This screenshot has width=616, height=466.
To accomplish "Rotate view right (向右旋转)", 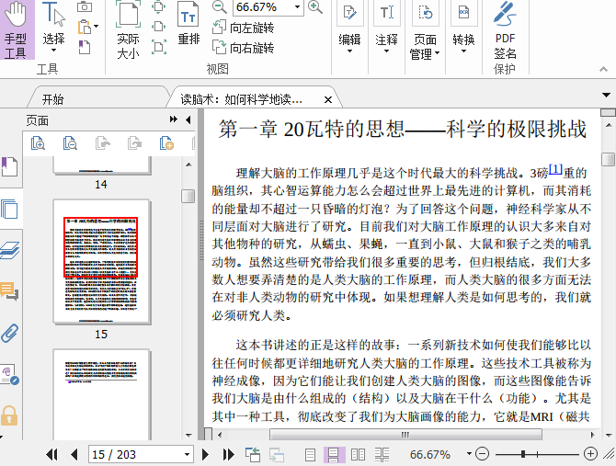I will 243,48.
